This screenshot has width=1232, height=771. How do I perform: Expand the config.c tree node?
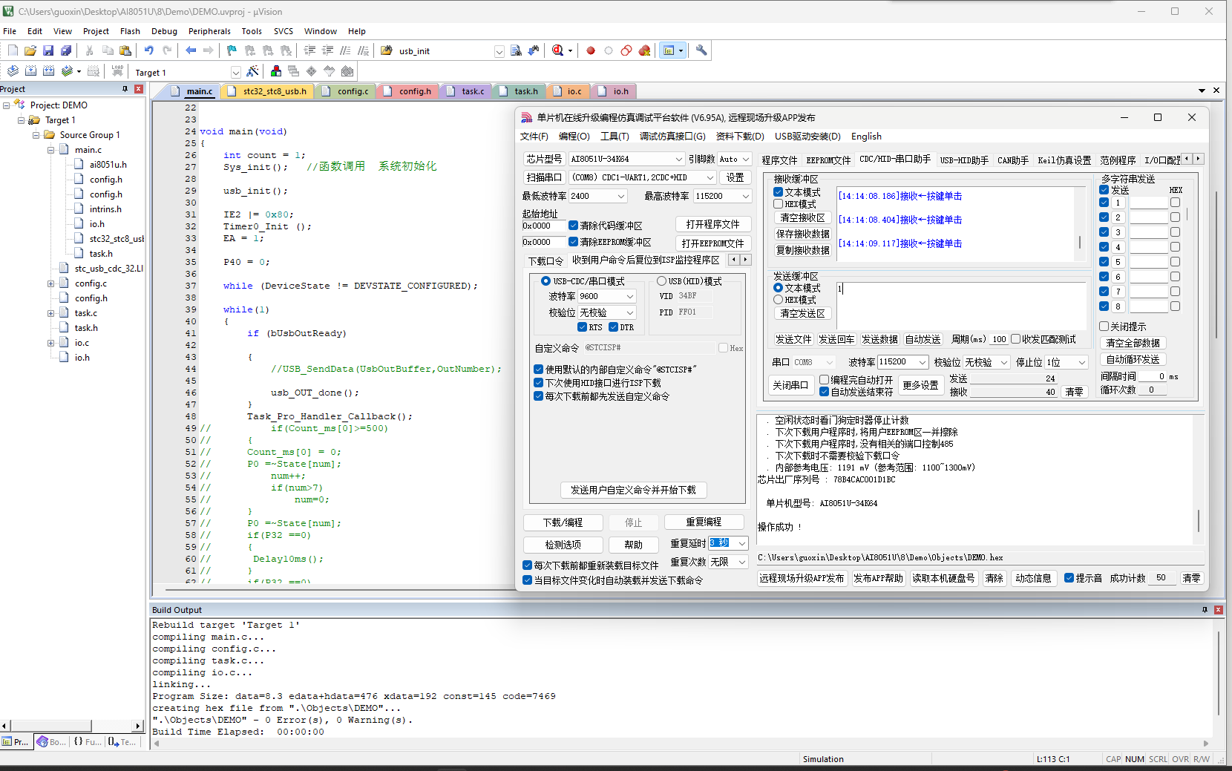click(50, 283)
